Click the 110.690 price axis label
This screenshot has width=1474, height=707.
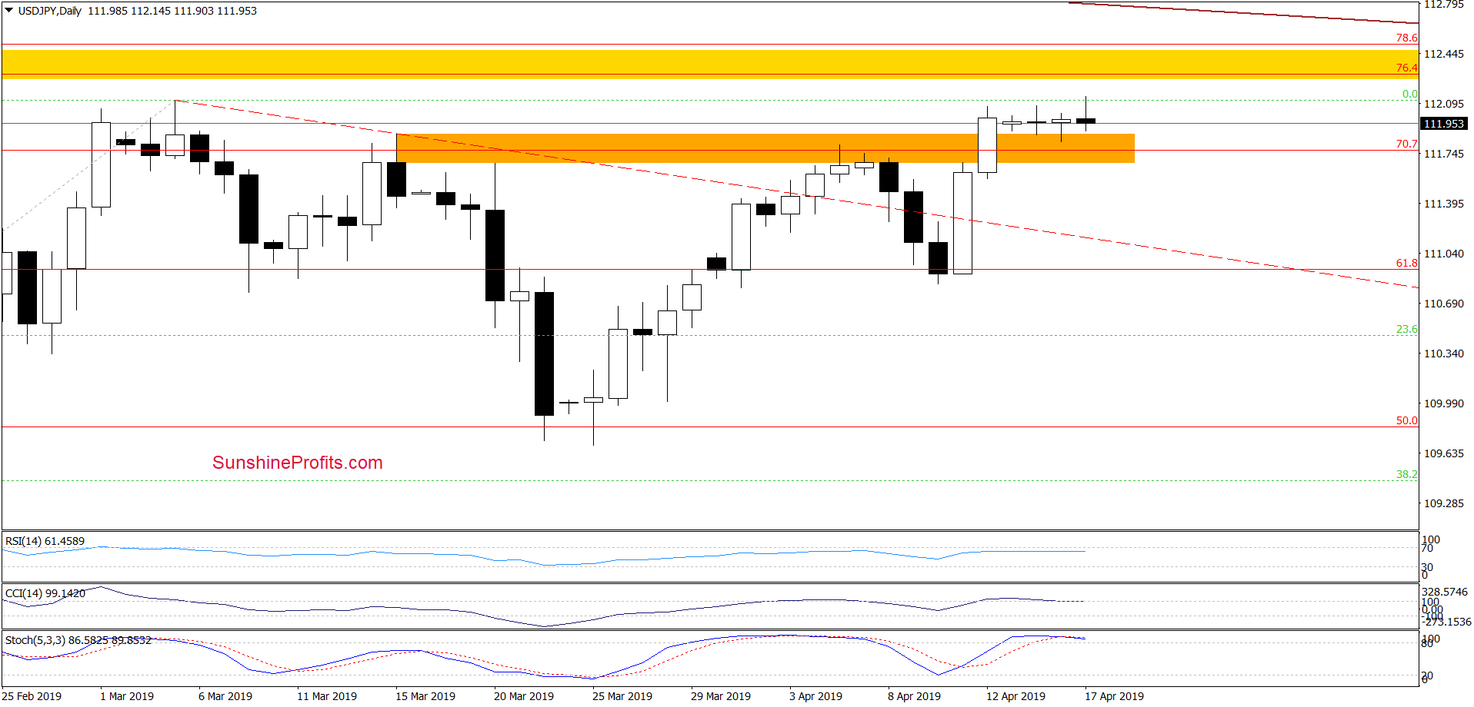(1444, 304)
